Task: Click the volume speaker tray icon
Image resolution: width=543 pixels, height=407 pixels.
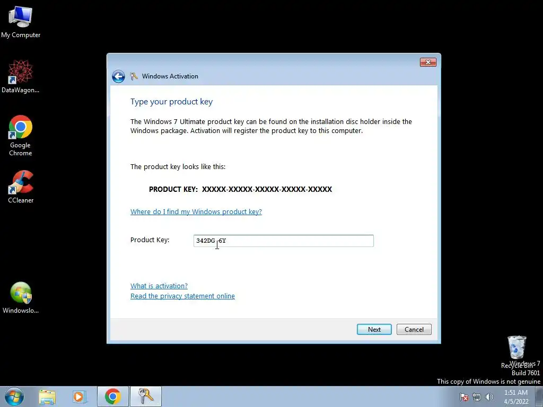Action: click(489, 397)
